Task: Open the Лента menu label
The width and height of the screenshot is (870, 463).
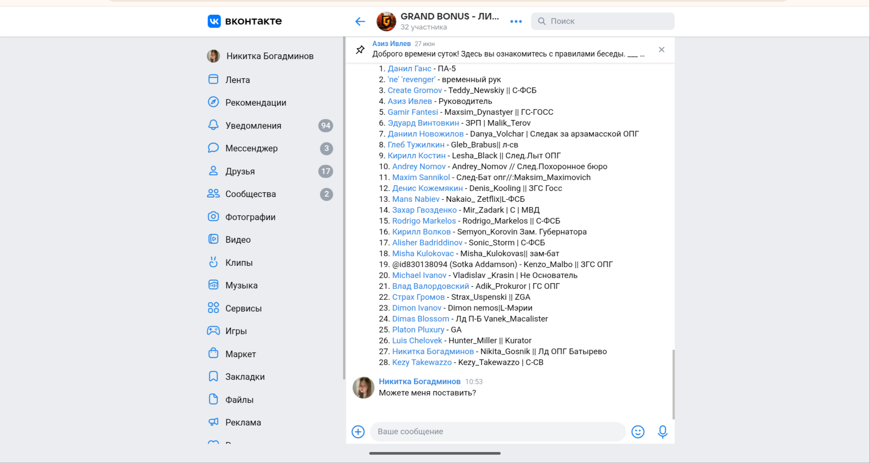Action: [x=238, y=80]
